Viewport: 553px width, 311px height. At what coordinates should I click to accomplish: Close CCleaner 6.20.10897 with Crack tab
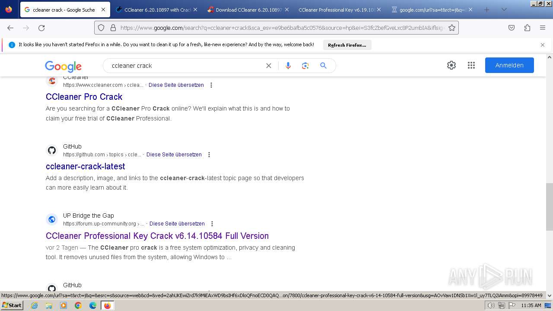pos(195,10)
